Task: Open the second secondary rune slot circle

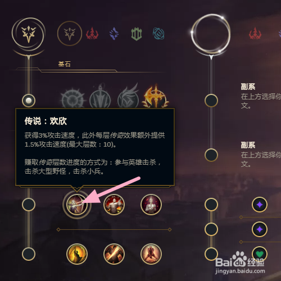Action: click(211, 155)
